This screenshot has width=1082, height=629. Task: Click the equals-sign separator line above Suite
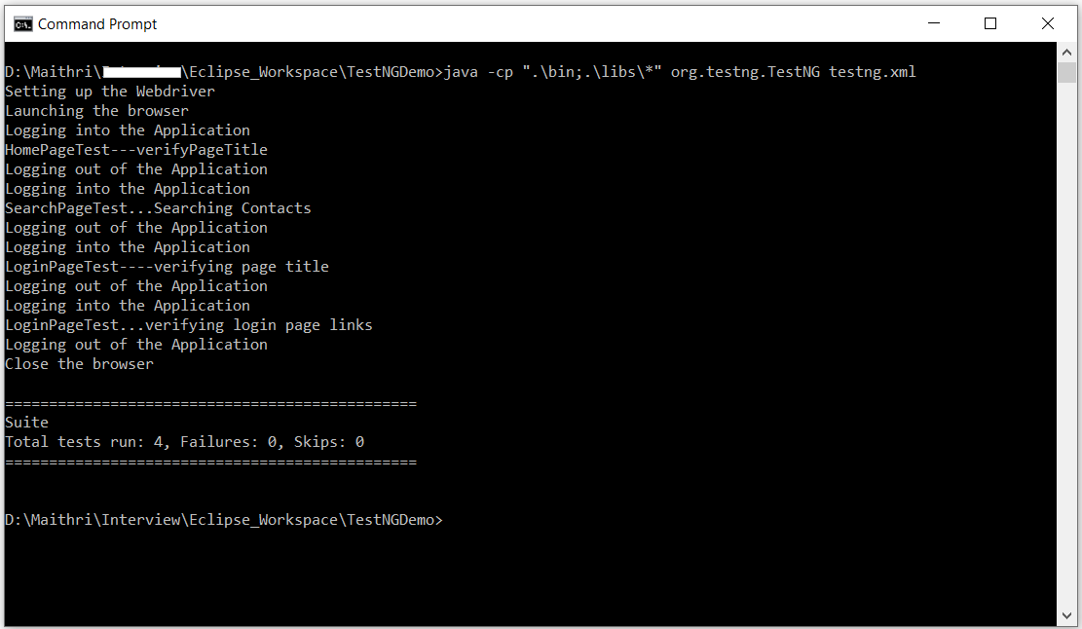(210, 402)
